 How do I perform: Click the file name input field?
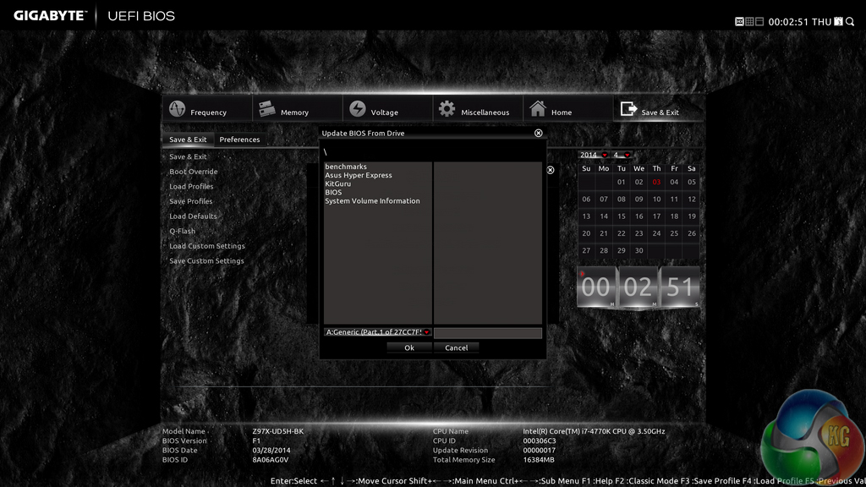[x=488, y=332]
